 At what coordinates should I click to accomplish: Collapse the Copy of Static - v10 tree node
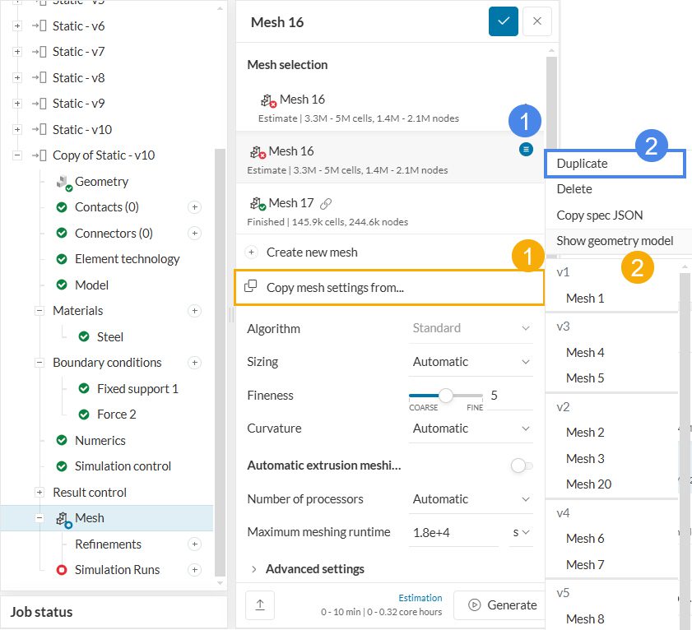[17, 155]
